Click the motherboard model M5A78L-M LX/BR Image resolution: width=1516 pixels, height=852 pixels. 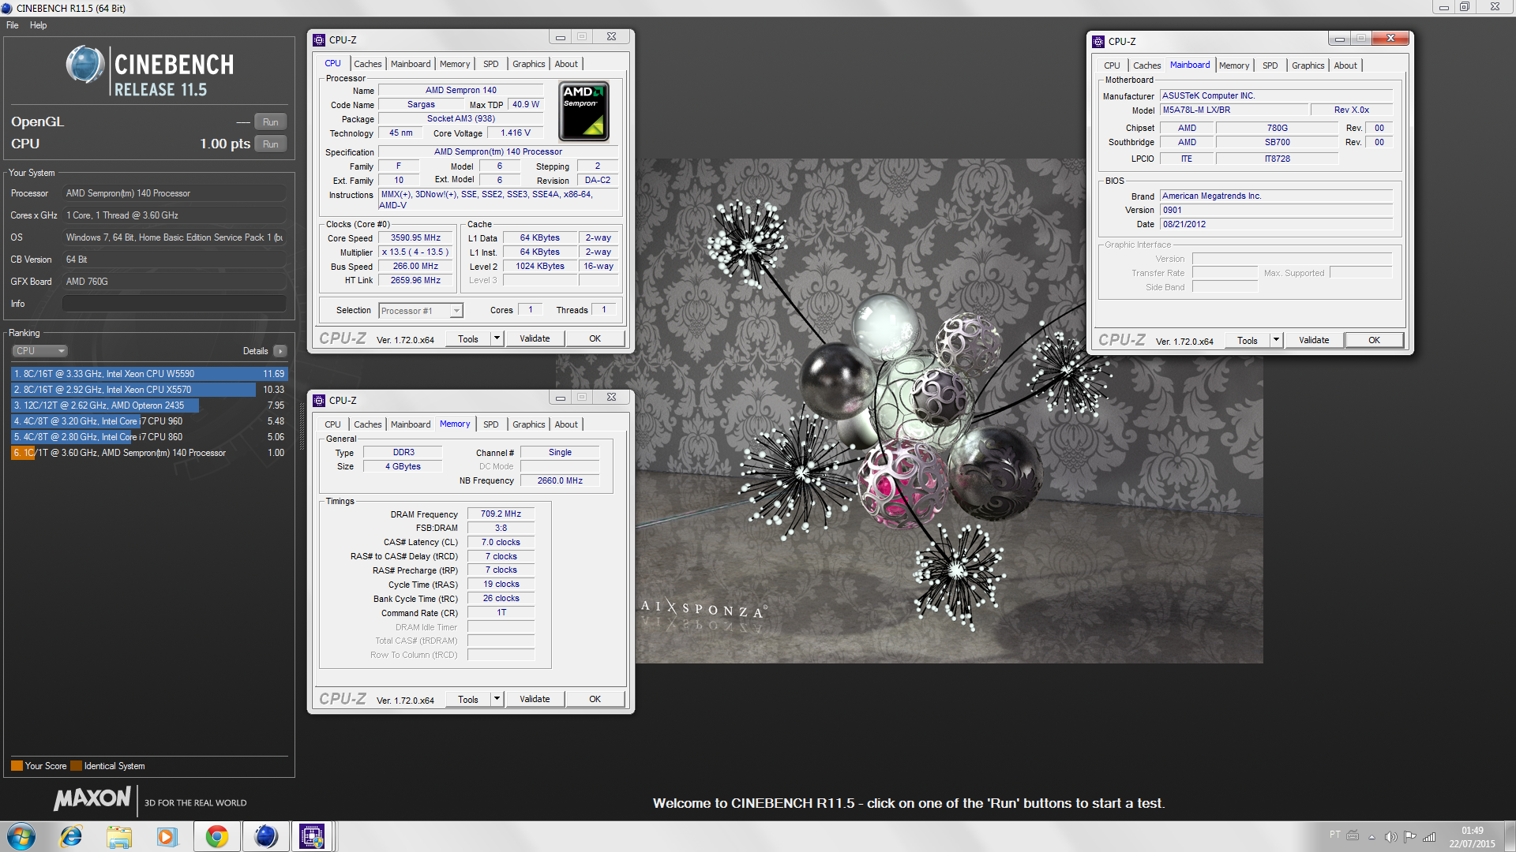point(1233,110)
